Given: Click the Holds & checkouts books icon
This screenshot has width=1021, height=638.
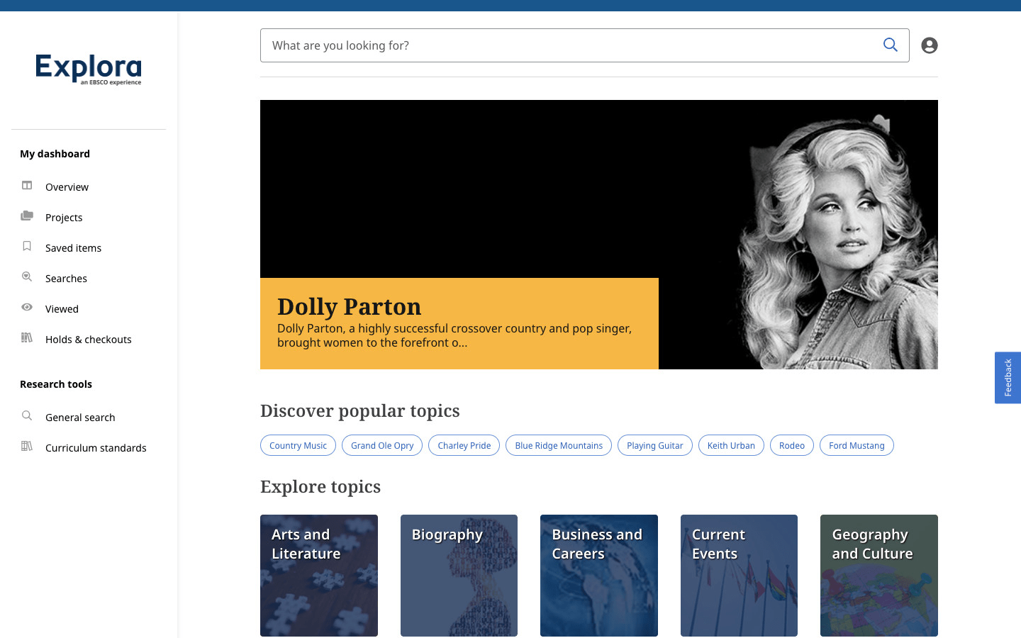Looking at the screenshot, I should 27,337.
